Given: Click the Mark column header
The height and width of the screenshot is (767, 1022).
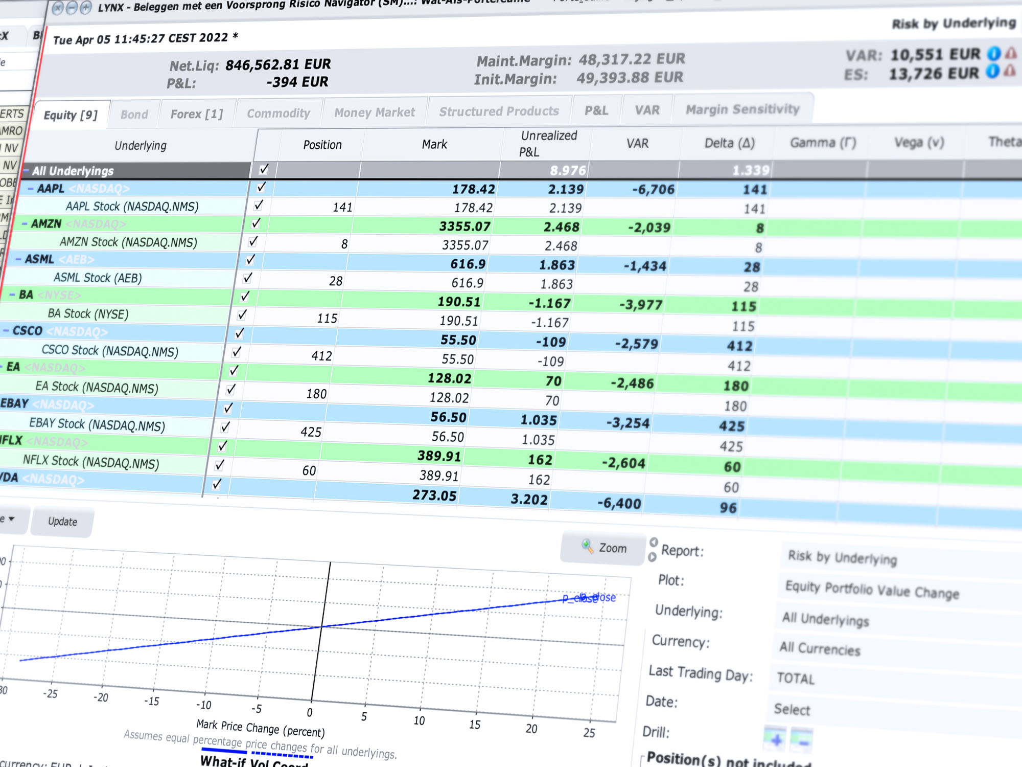Looking at the screenshot, I should (434, 144).
